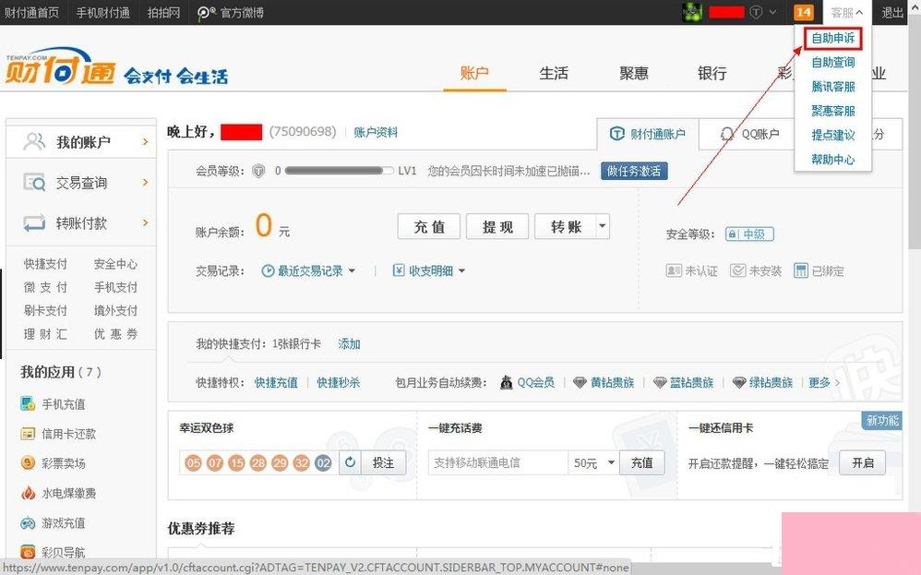Image resolution: width=921 pixels, height=575 pixels.
Task: Click the 手机充值 app icon
Action: pyautogui.click(x=28, y=404)
